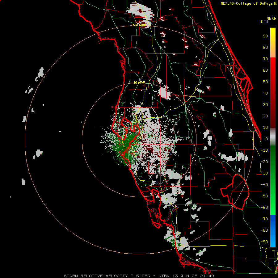Click the positive 70 scale value

(x=265, y=59)
